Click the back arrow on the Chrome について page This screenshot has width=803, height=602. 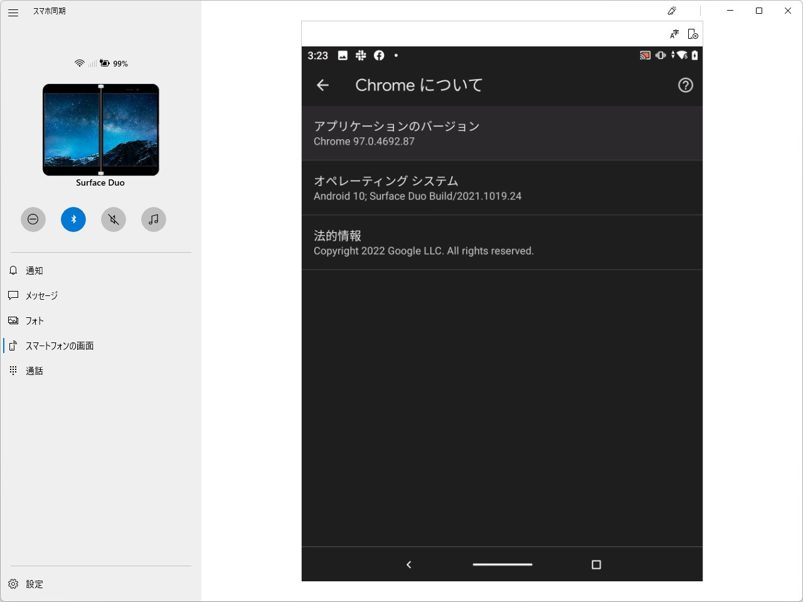322,85
